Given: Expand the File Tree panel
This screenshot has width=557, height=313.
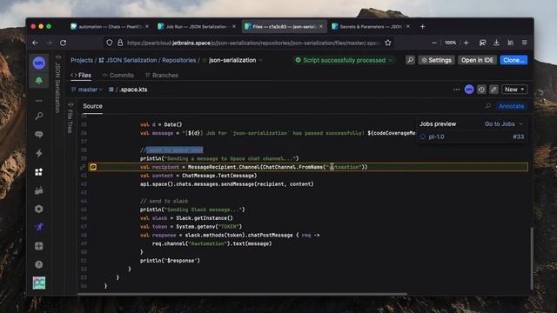Looking at the screenshot, I should point(70,118).
